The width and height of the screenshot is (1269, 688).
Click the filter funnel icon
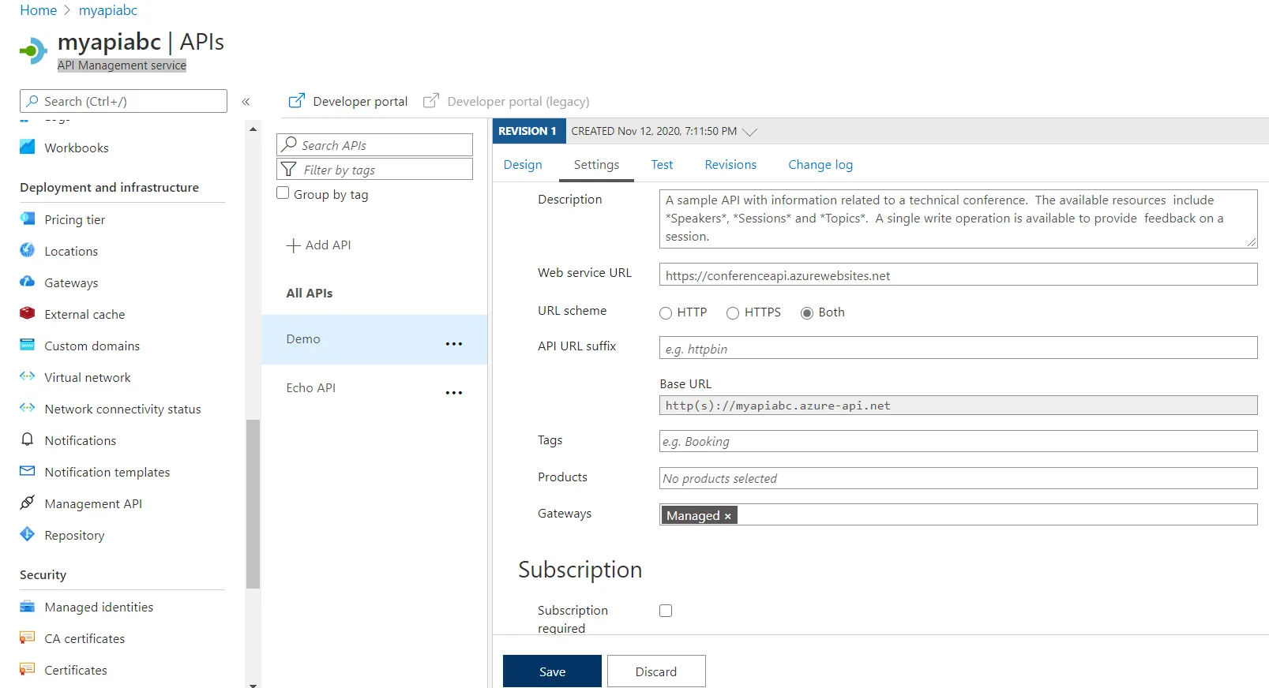coord(289,169)
